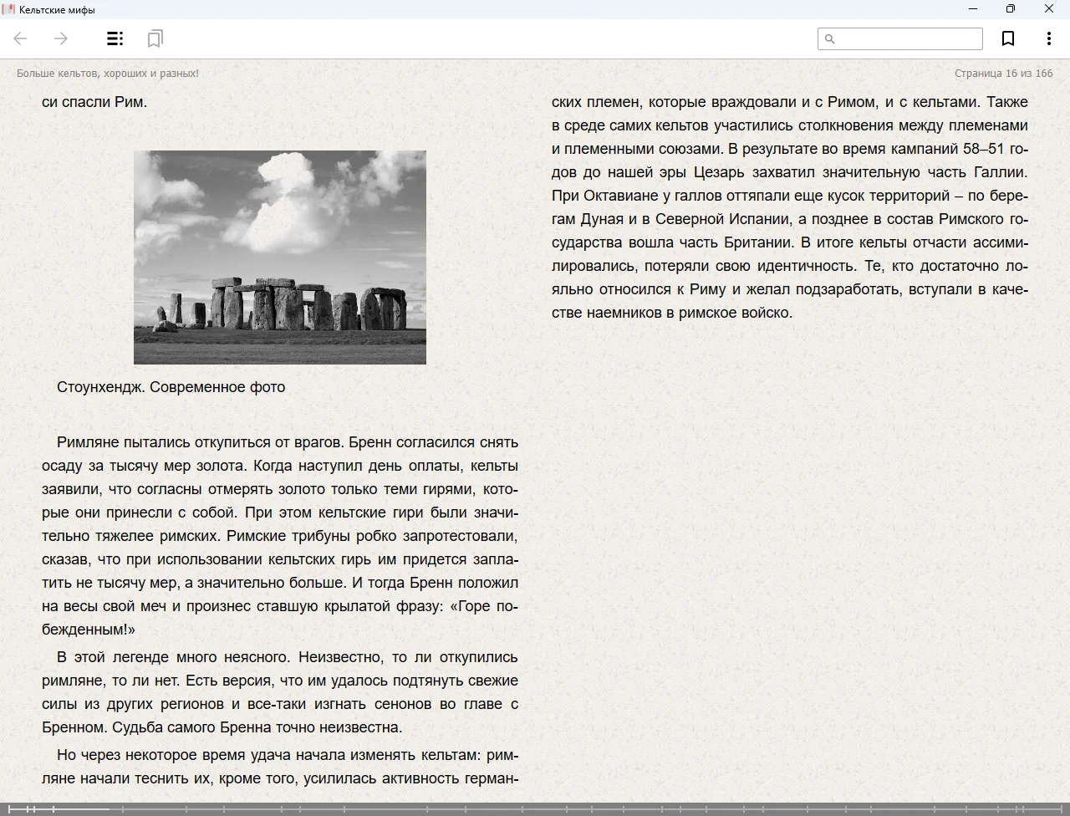Click the "Страница 16 из 166" page indicator
Screen dimensions: 1070x816
pyautogui.click(x=1003, y=74)
